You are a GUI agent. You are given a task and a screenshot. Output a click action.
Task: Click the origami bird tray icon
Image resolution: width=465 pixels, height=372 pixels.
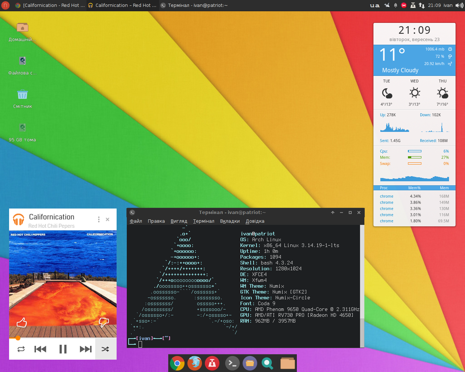click(x=387, y=5)
